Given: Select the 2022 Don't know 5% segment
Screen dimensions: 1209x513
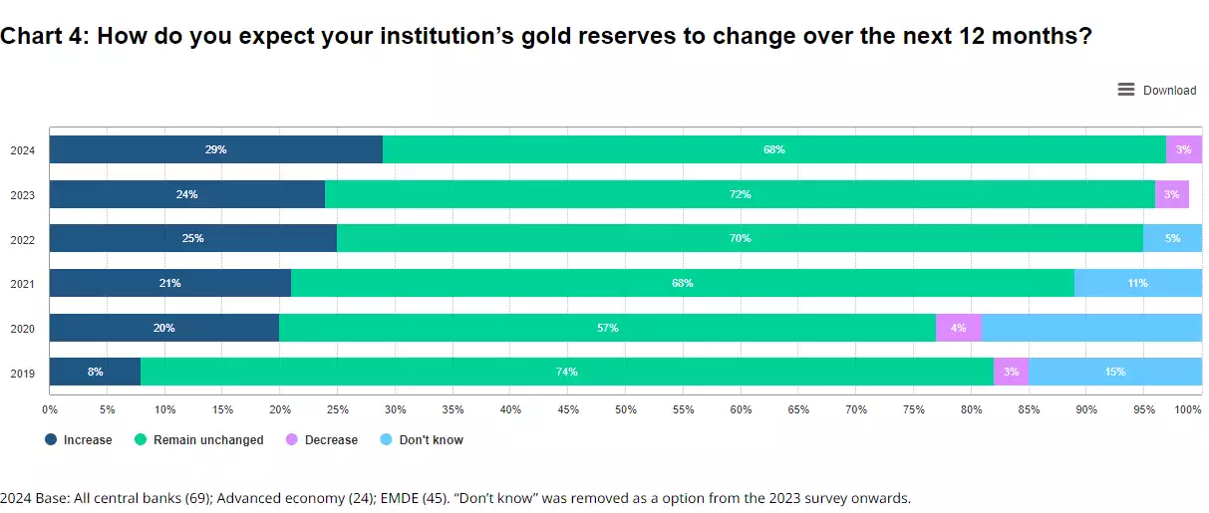Looking at the screenshot, I should pyautogui.click(x=1172, y=238).
